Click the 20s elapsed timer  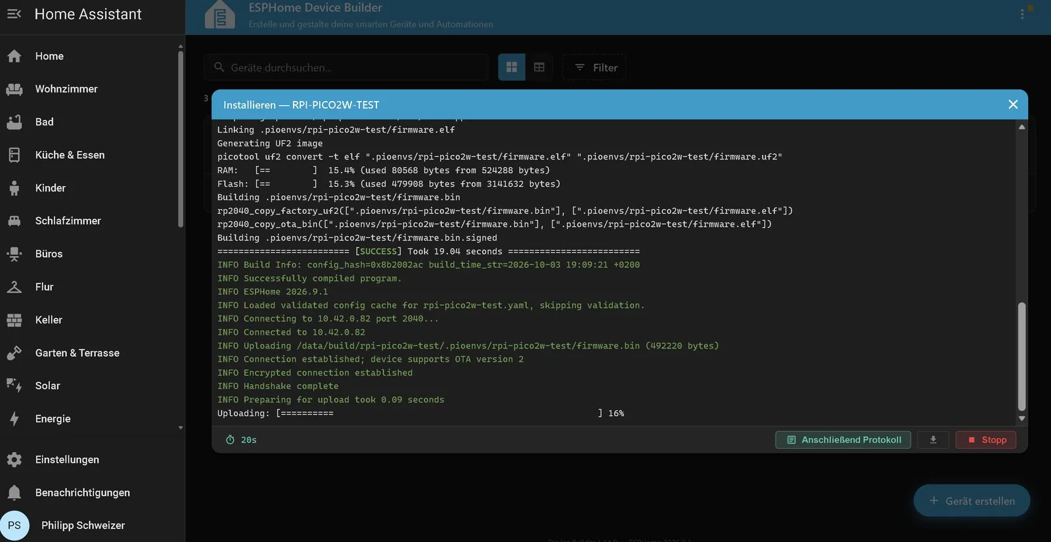tap(241, 440)
